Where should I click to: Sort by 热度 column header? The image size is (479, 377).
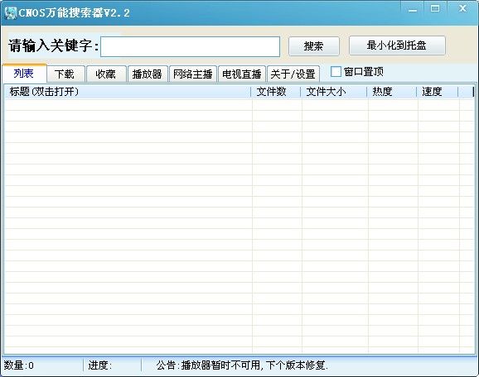point(392,92)
